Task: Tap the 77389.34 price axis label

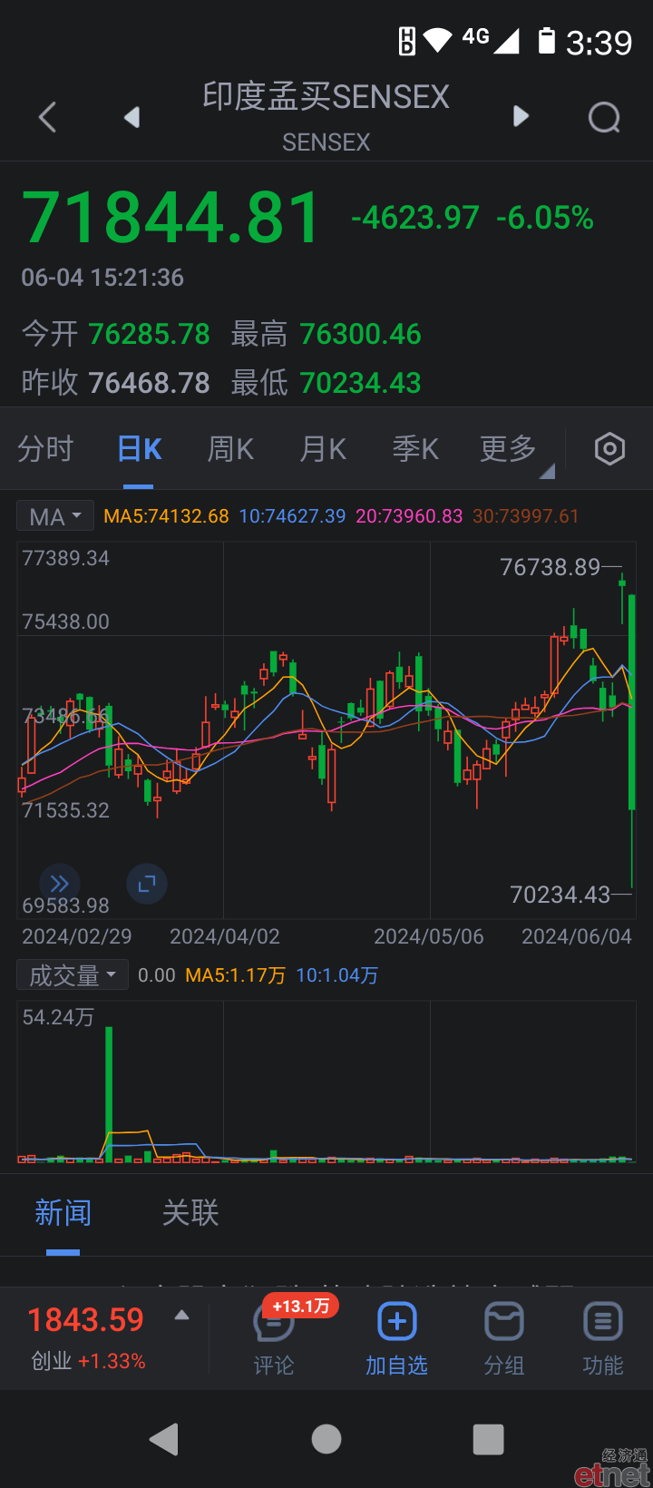Action: (66, 558)
